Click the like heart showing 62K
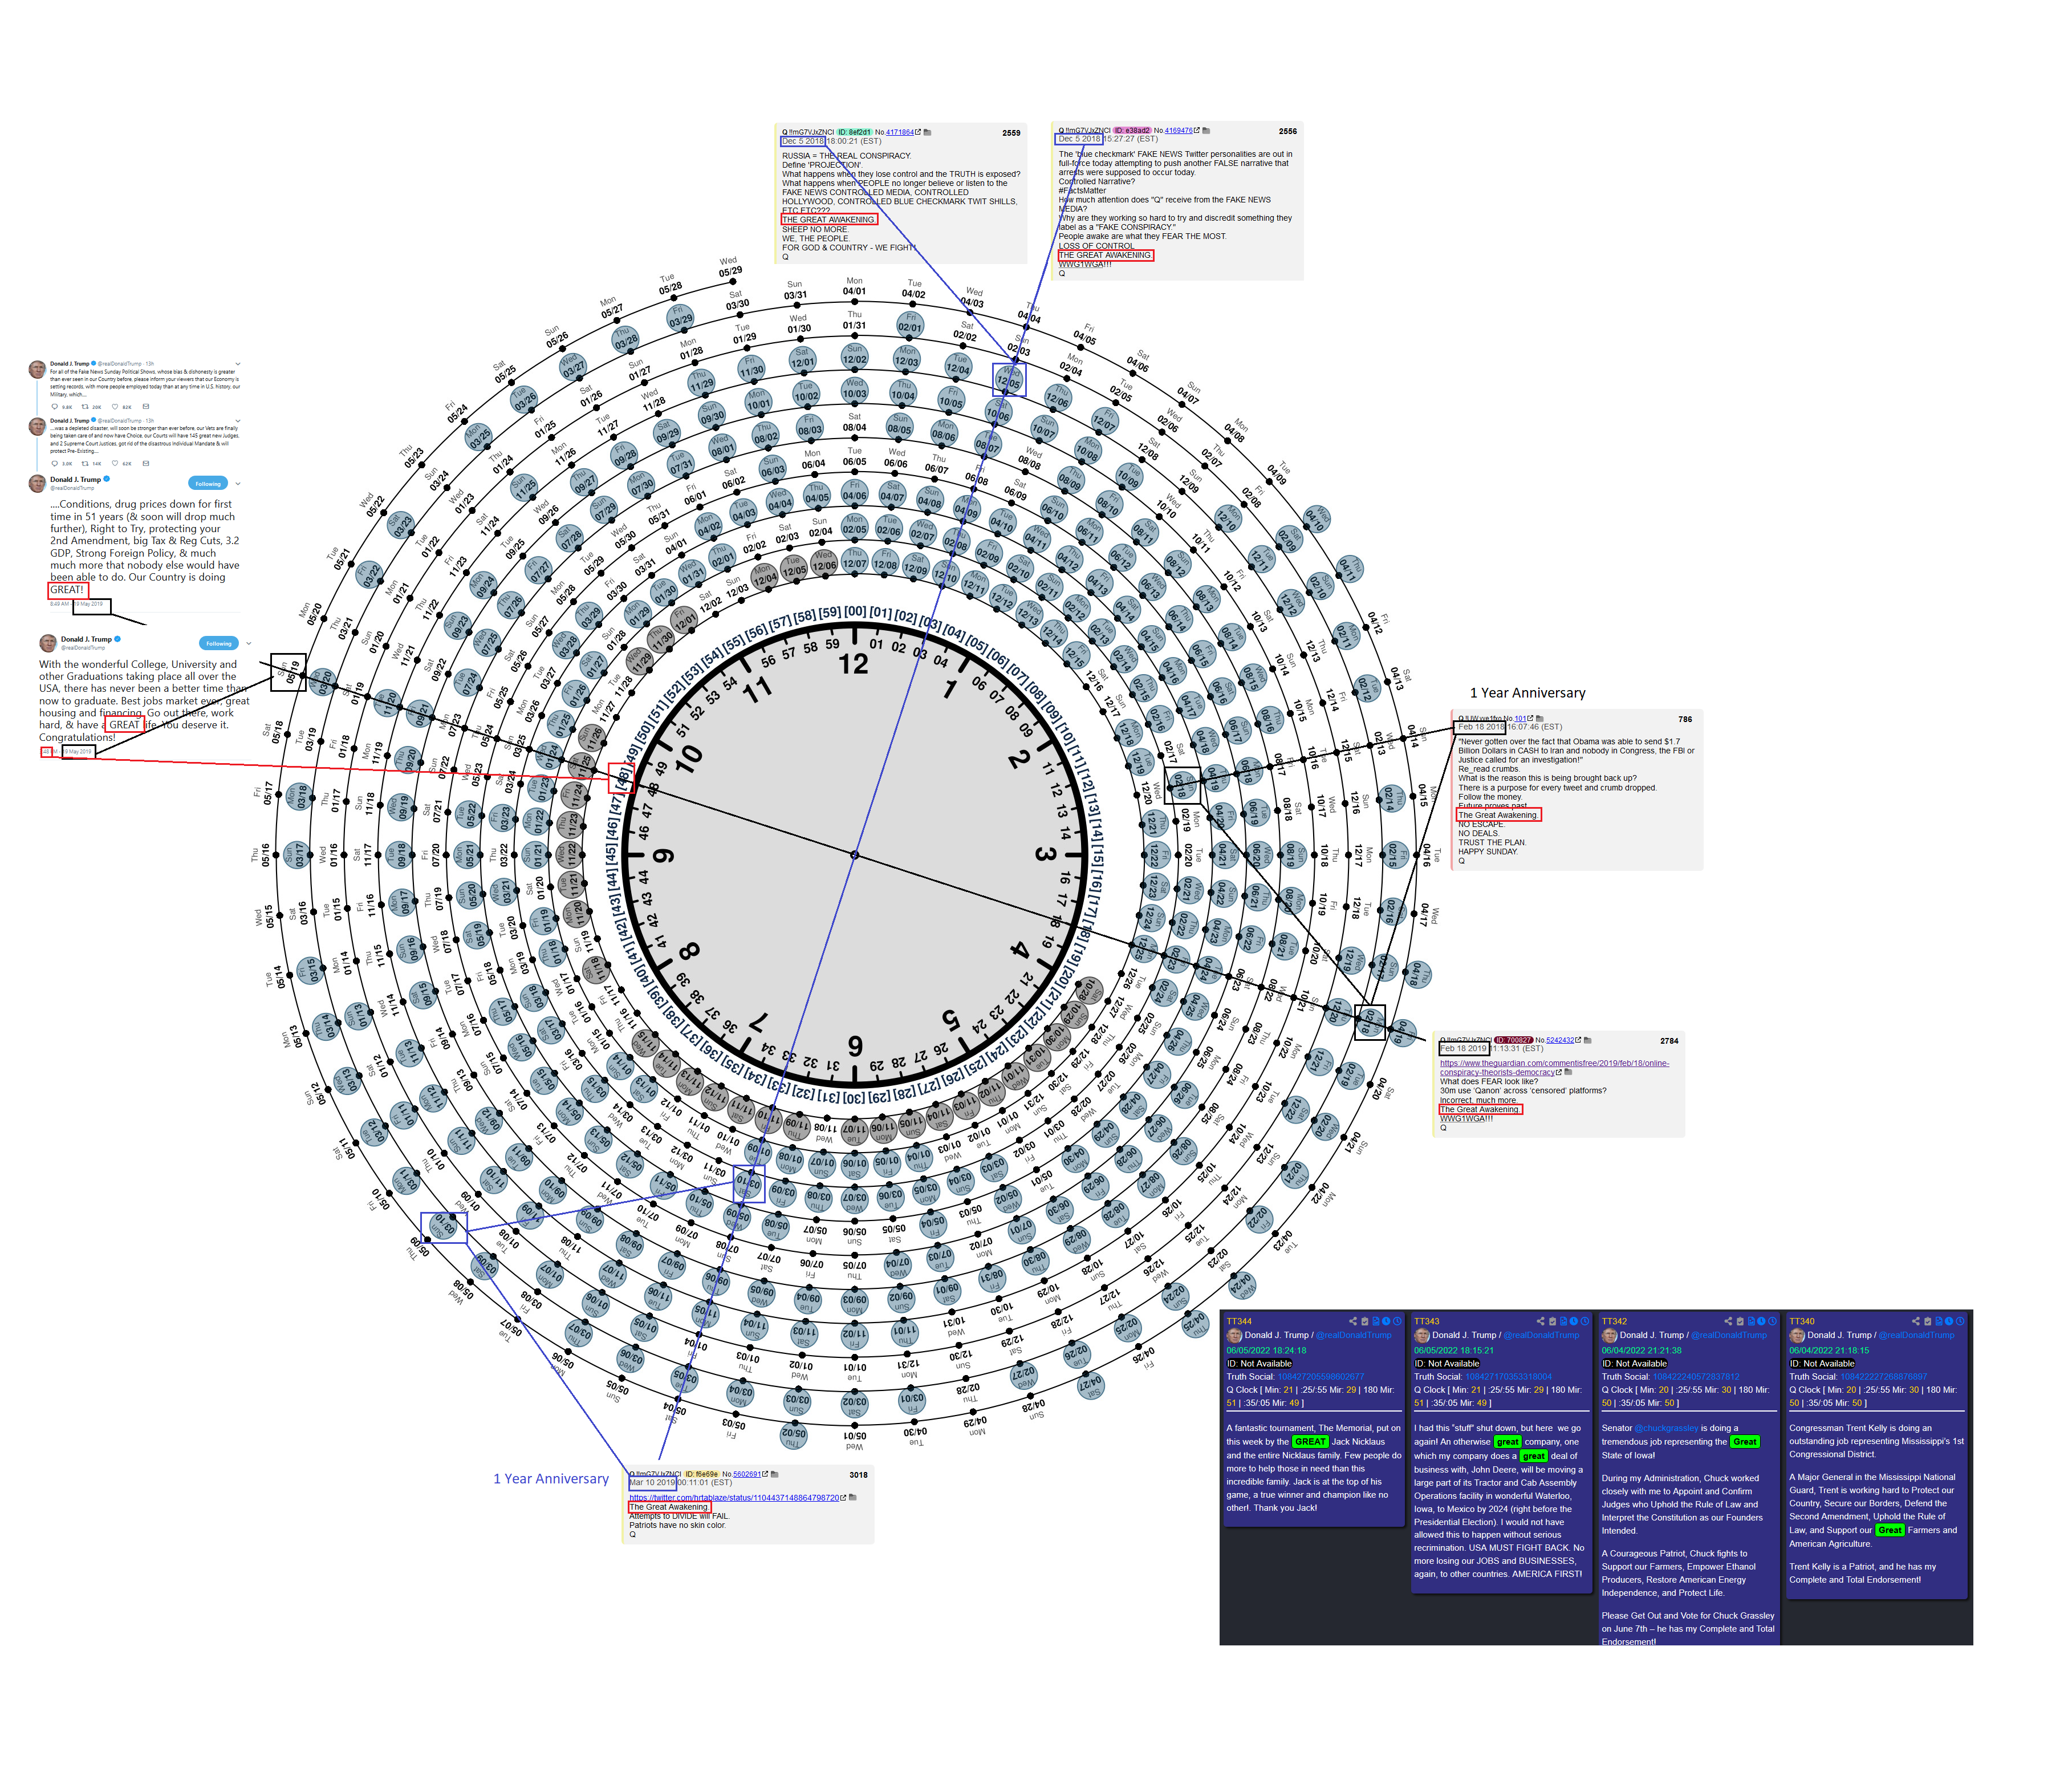Screen dimensions: 2072x1776 click(x=115, y=464)
